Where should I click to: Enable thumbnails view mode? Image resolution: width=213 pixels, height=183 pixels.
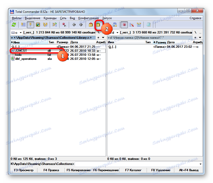pyautogui.click(x=38, y=25)
